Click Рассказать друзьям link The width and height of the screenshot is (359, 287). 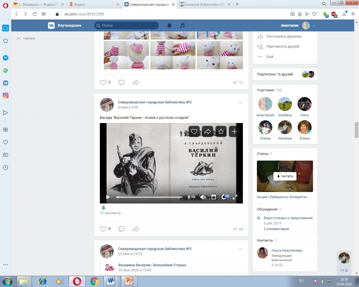[284, 36]
